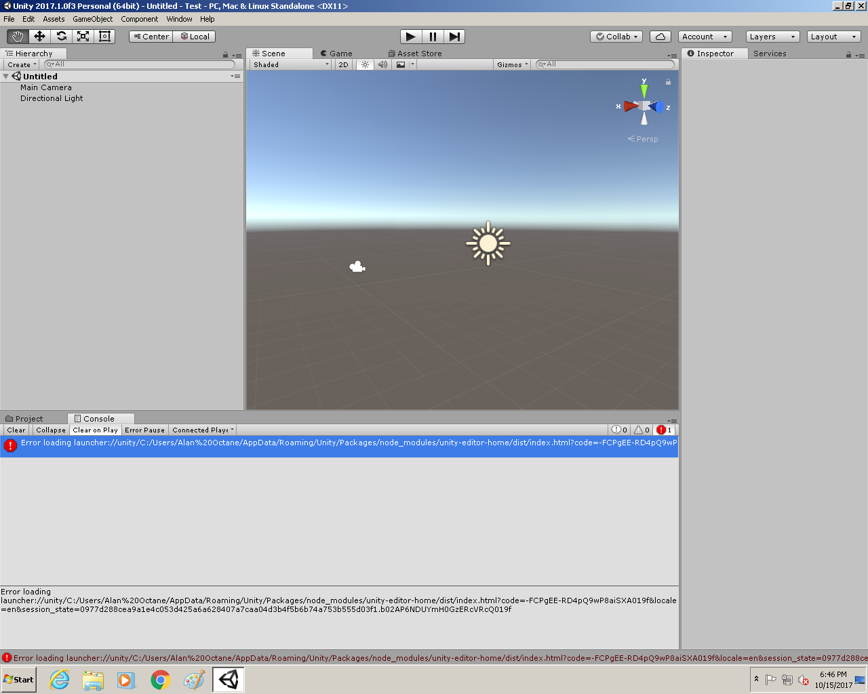Open the Create dropdown in Hierarchy

point(22,64)
